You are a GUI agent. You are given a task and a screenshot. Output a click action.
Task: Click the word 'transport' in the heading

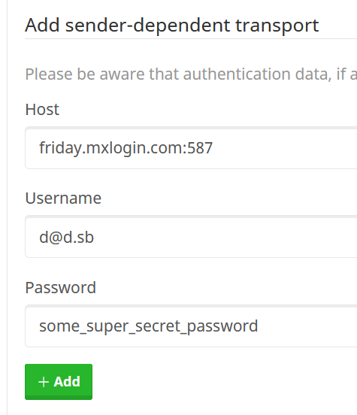[x=277, y=26]
